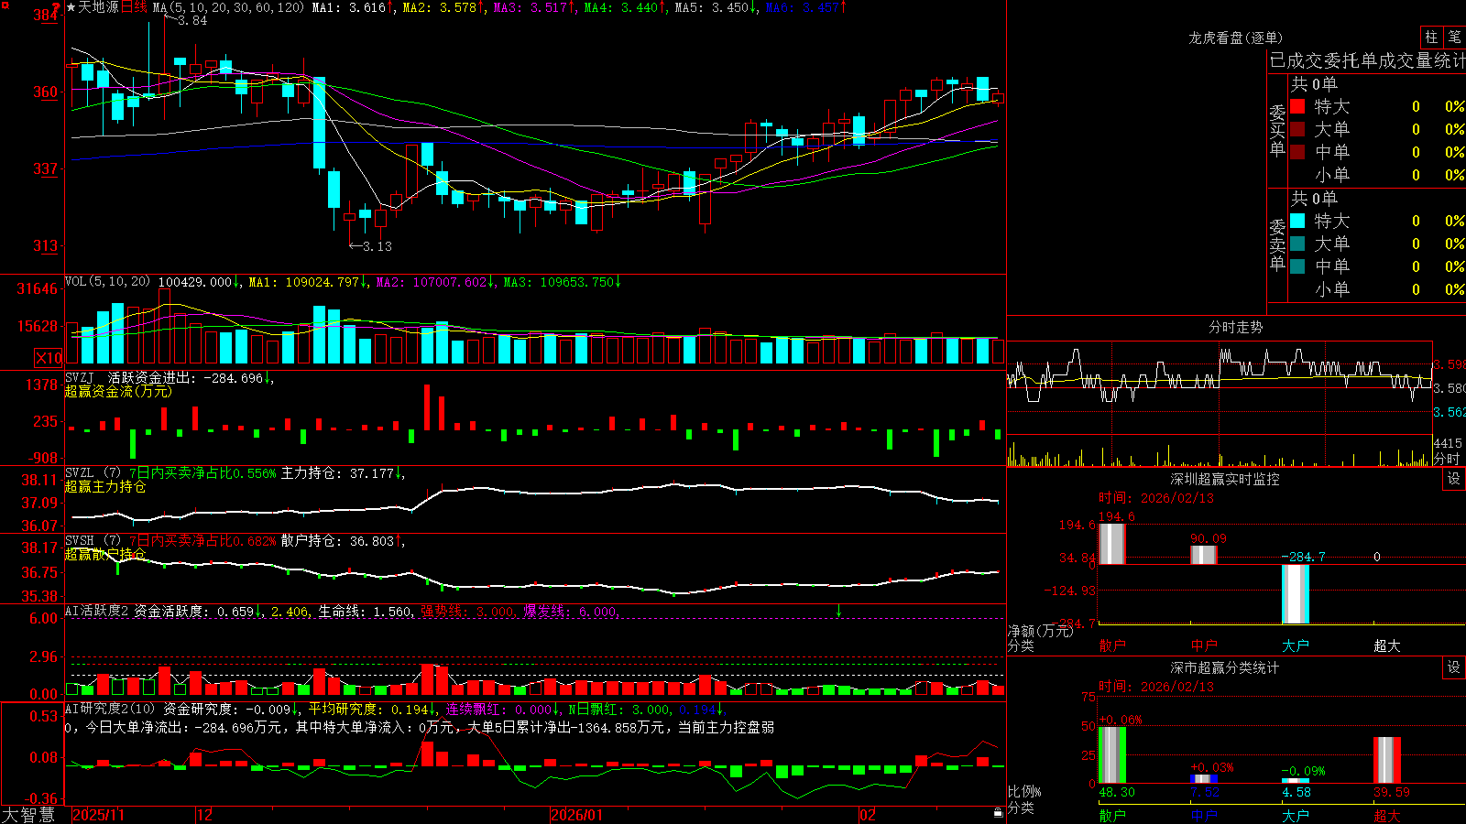The width and height of the screenshot is (1466, 824).
Task: Click the 散户 bar in 深圳超赢实时监控 chart
Action: (x=1112, y=544)
